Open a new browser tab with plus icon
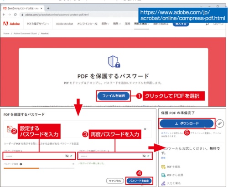 tap(48, 8)
